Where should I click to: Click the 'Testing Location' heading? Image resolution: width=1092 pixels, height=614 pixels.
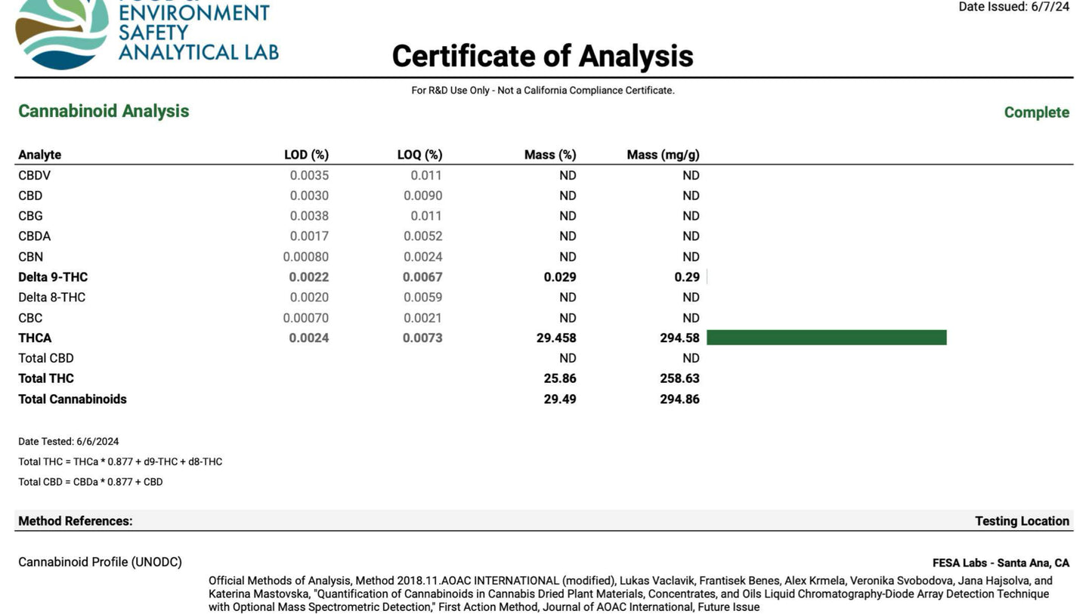pyautogui.click(x=1022, y=521)
